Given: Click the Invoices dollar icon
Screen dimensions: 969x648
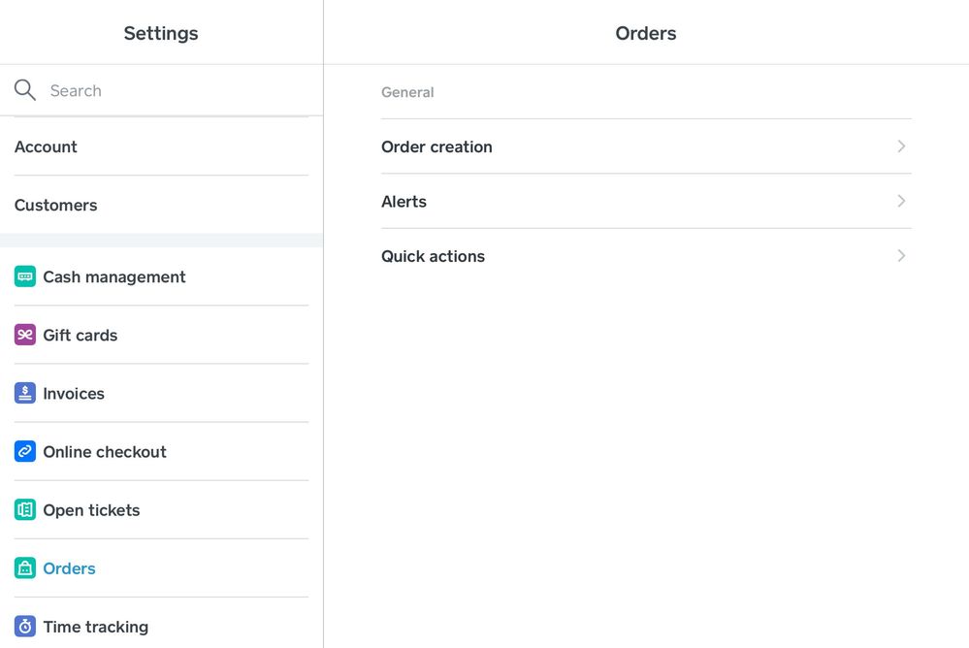Looking at the screenshot, I should pos(25,393).
